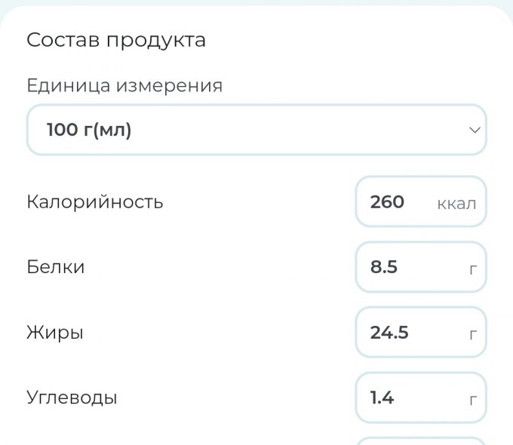Tap the 'ккал' unit label
Screen dimensions: 513x445
[x=456, y=203]
